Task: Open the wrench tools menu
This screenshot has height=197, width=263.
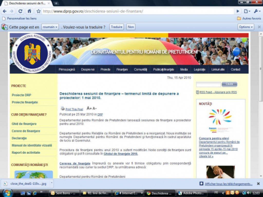Action: point(257,11)
